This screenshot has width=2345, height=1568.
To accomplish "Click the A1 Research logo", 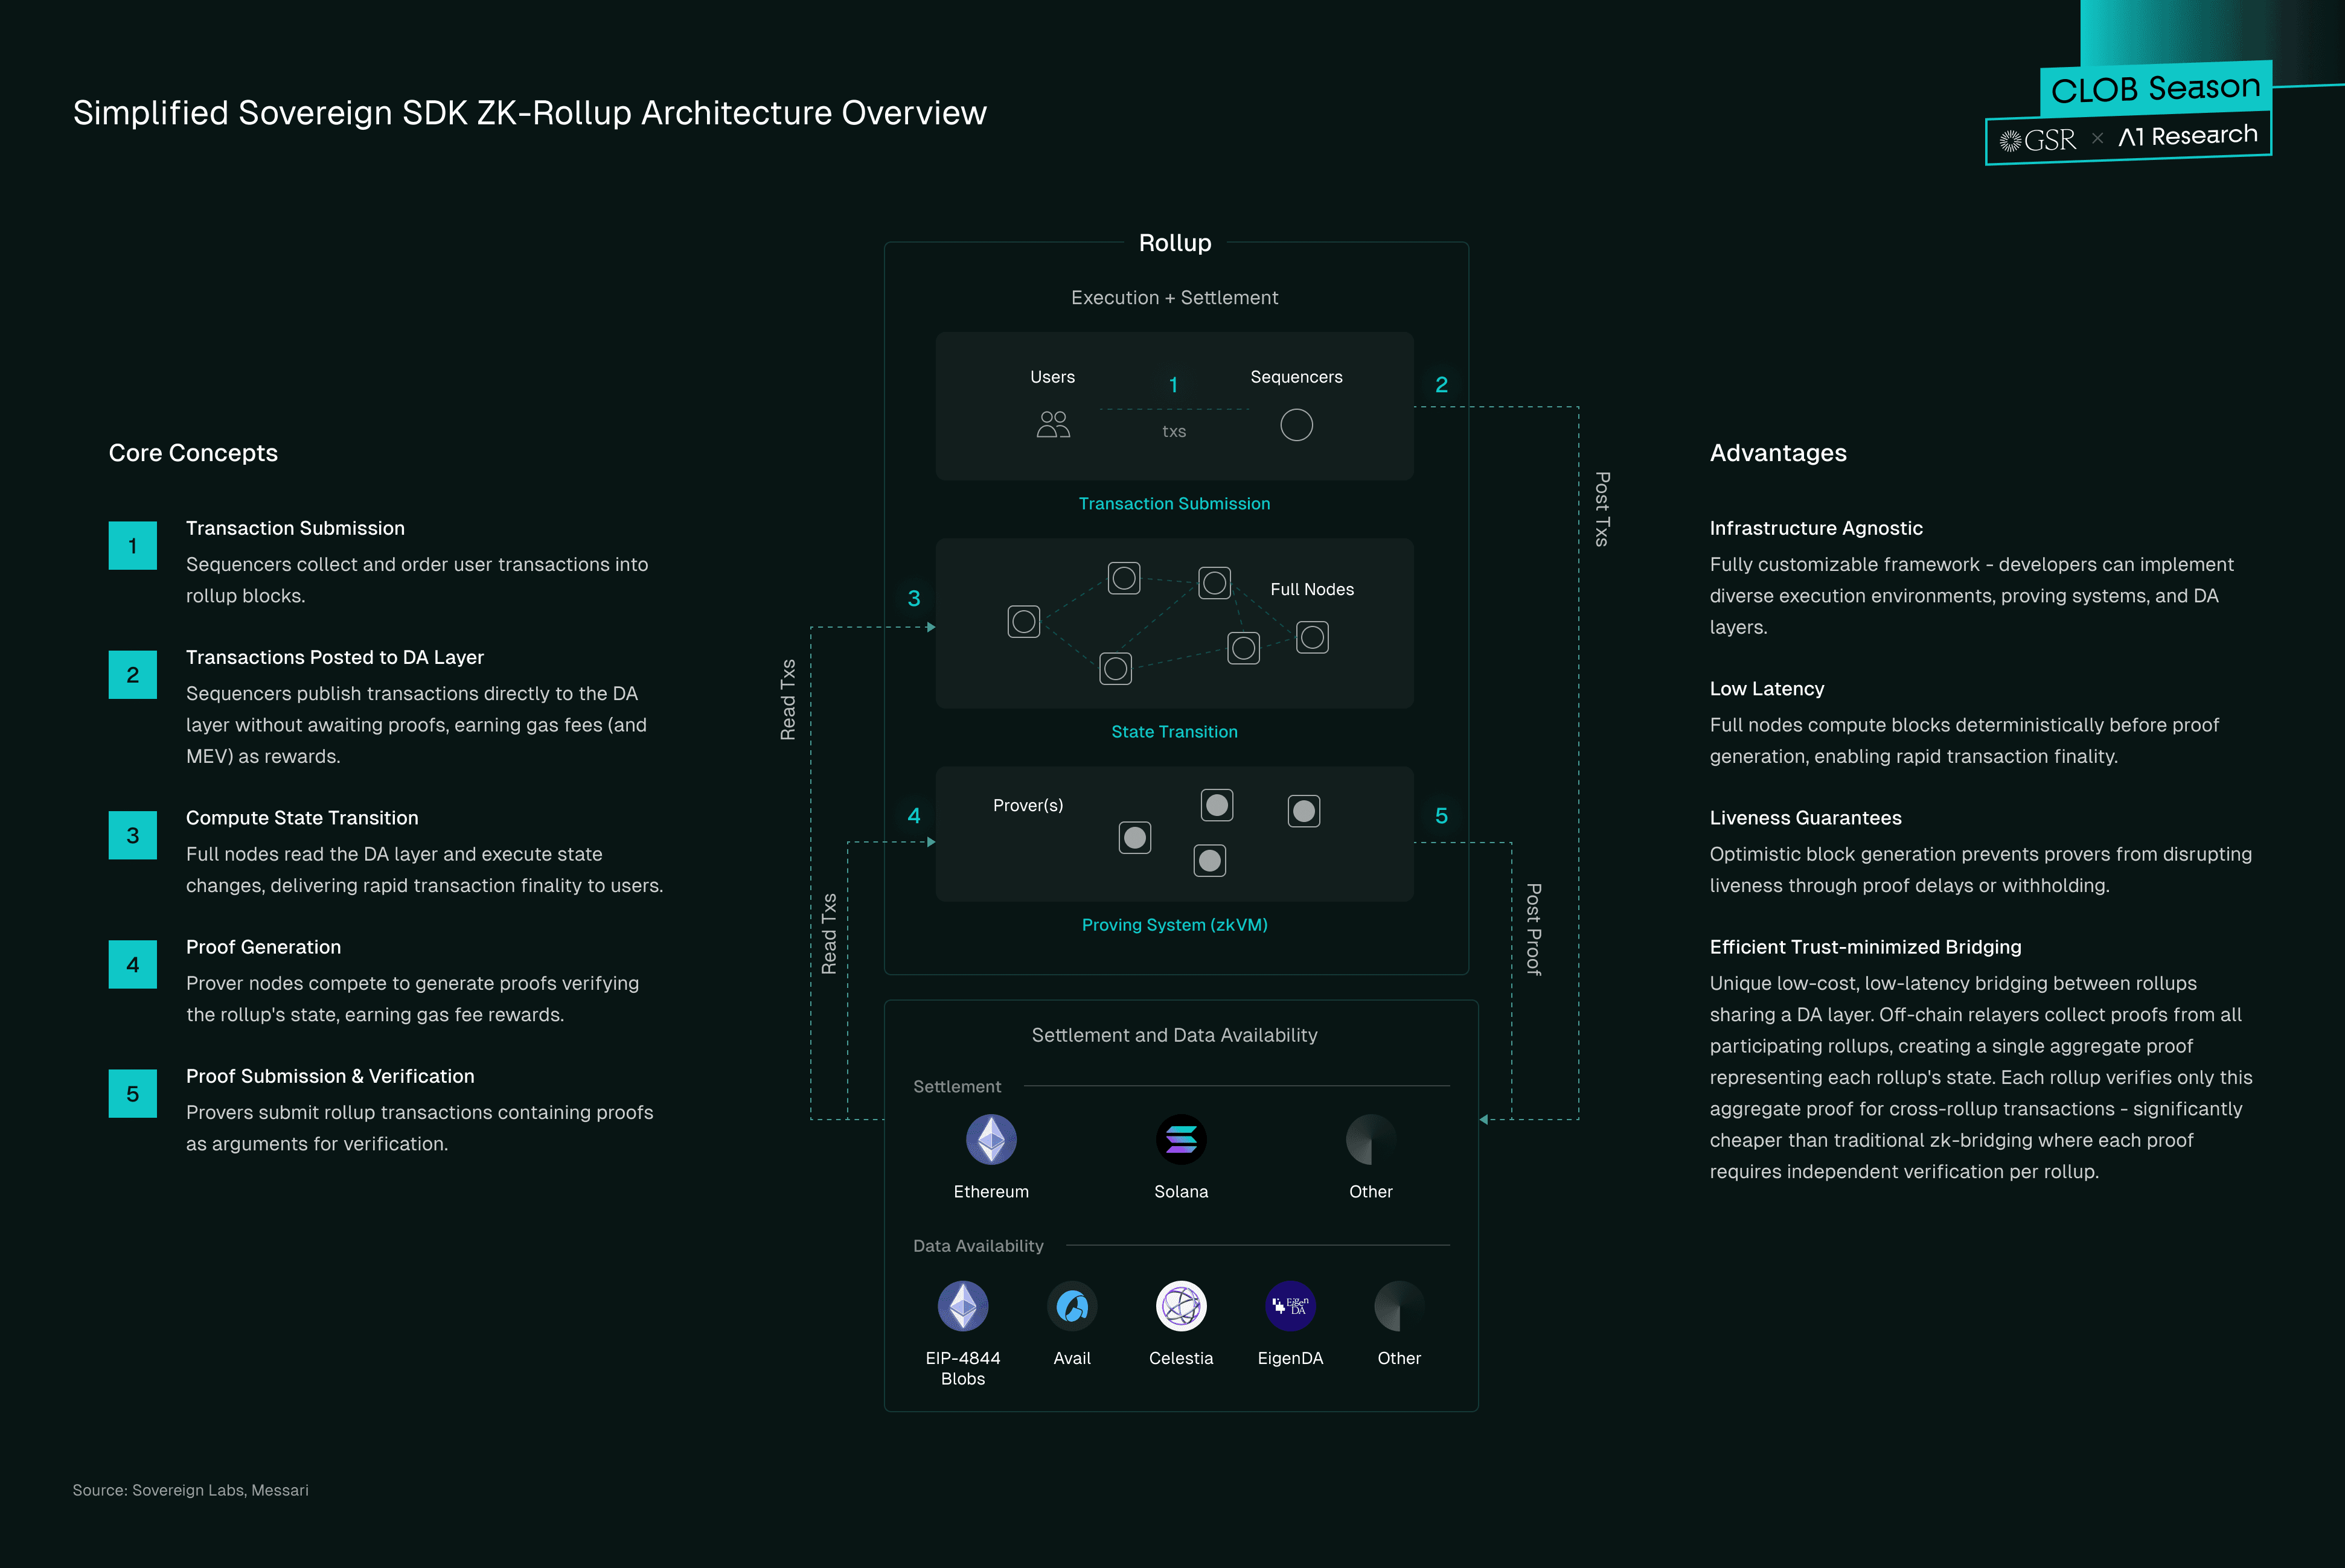I will (2188, 135).
